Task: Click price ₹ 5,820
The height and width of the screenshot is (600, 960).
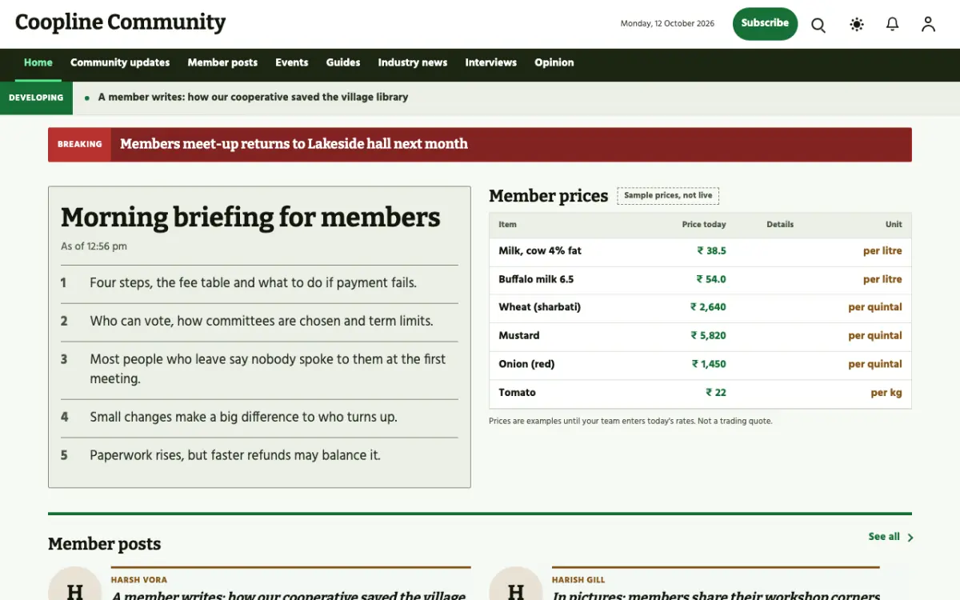Action: tap(708, 336)
